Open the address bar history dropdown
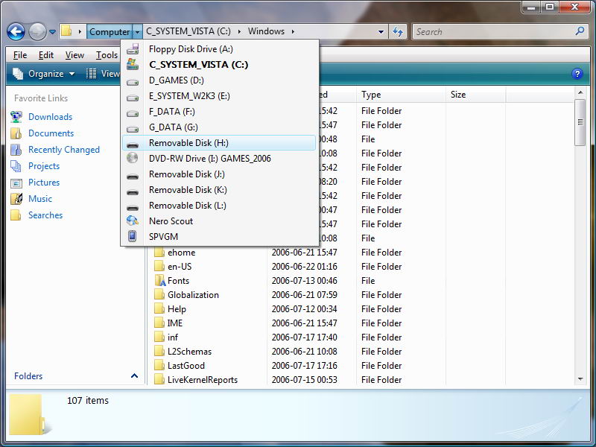Viewport: 596px width, 447px height. [381, 32]
